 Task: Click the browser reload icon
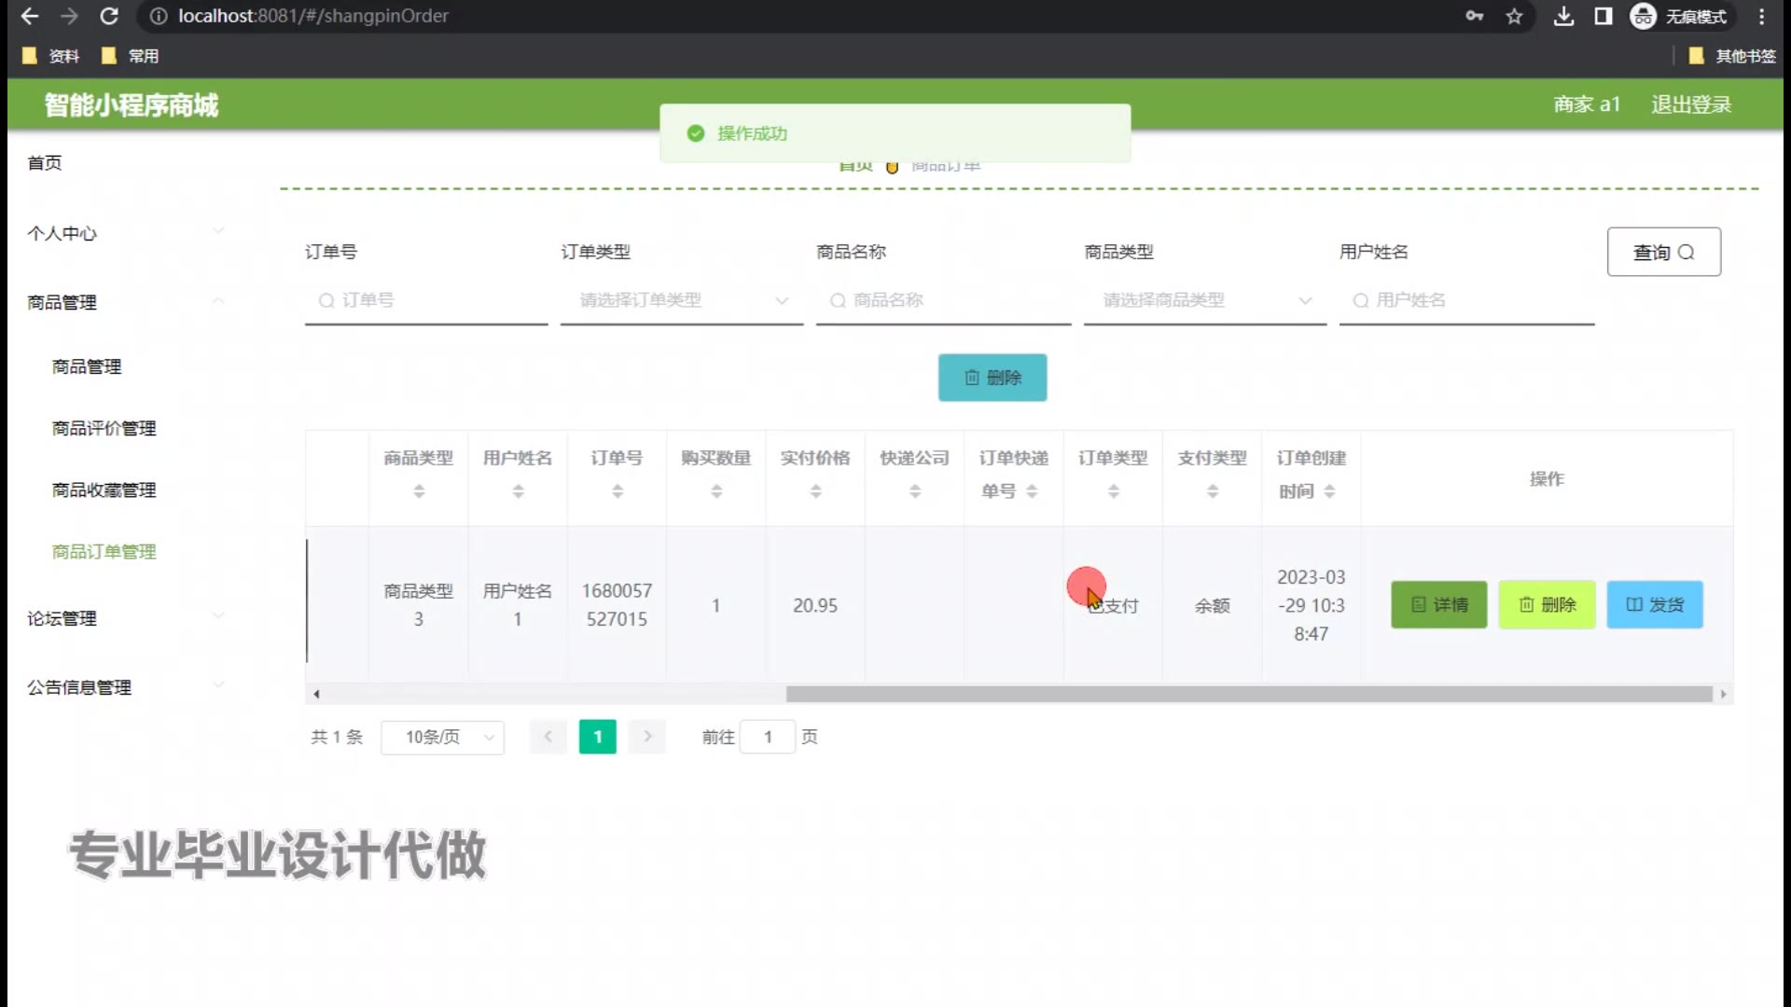coord(109,16)
